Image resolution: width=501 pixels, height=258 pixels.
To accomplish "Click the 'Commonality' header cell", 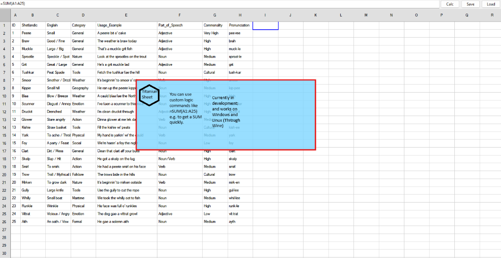I will (215, 25).
